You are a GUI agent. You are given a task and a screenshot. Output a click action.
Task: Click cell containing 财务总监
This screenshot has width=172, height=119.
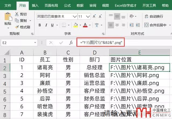click(94, 99)
